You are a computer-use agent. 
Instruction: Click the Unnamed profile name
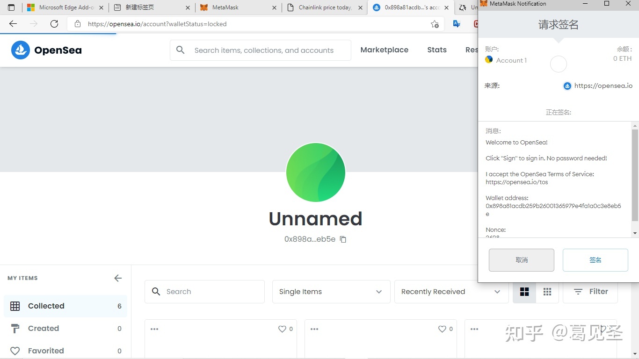pos(316,219)
